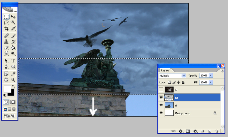Select the Type tool

click(13, 60)
